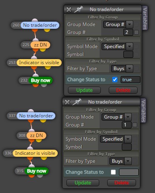Close the lower No trade/order panel with the X icon
The width and height of the screenshot is (155, 193).
tap(67, 102)
